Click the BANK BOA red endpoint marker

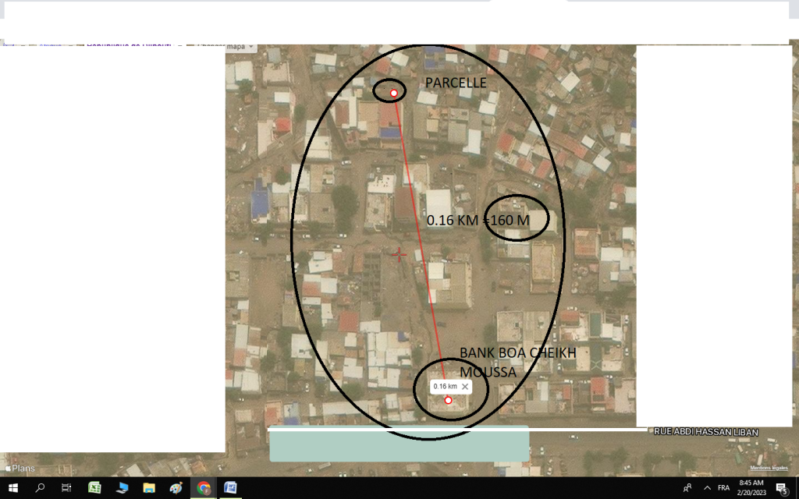pyautogui.click(x=448, y=399)
